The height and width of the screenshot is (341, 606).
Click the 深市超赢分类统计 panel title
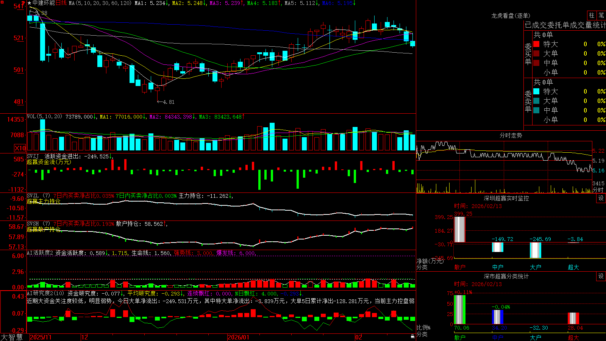pos(506,276)
